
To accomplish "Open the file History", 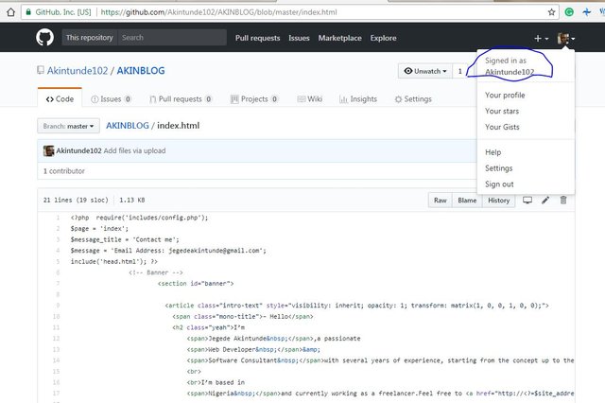I will pos(499,201).
